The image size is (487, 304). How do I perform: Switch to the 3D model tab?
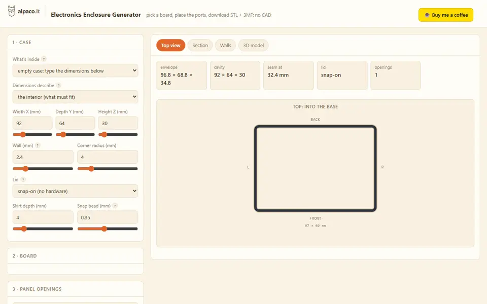tap(253, 45)
